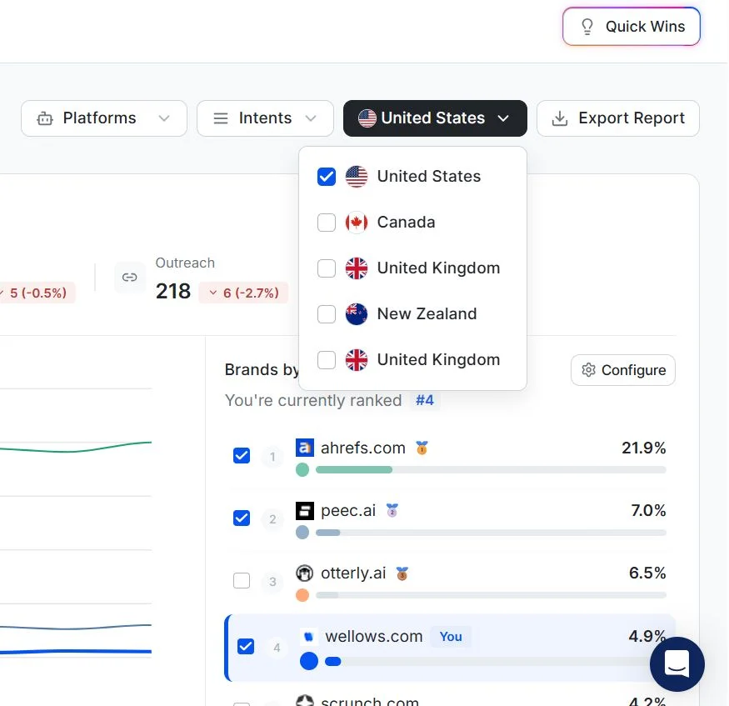The width and height of the screenshot is (729, 706).
Task: Check the New Zealand checkbox
Action: pyautogui.click(x=327, y=314)
